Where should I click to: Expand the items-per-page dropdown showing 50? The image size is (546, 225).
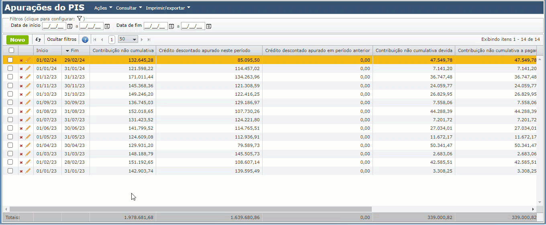134,40
